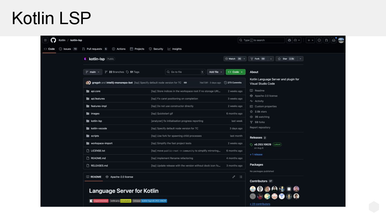This screenshot has width=386, height=217.
Task: Switch to the Pull requests tab
Action: [95, 49]
